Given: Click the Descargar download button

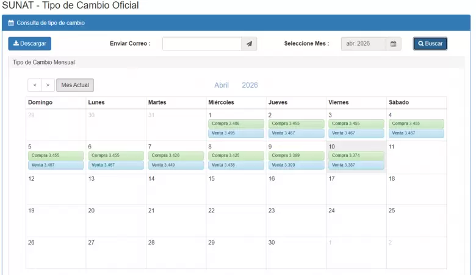Looking at the screenshot, I should (x=30, y=44).
